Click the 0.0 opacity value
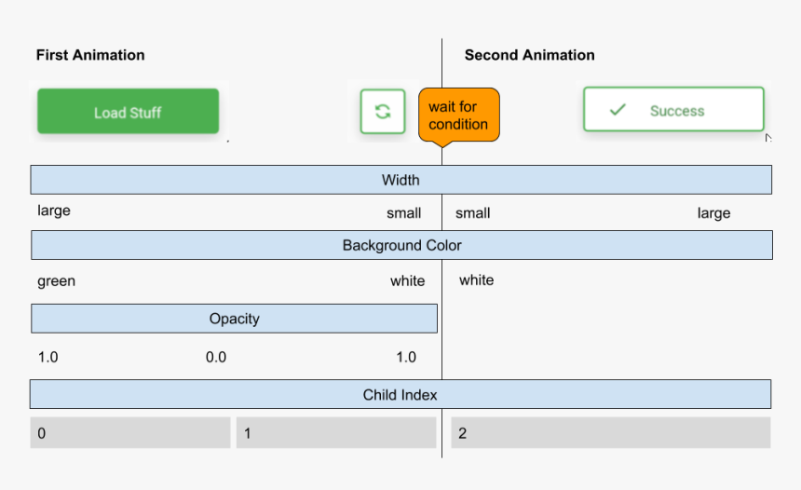The height and width of the screenshot is (490, 801). 216,357
